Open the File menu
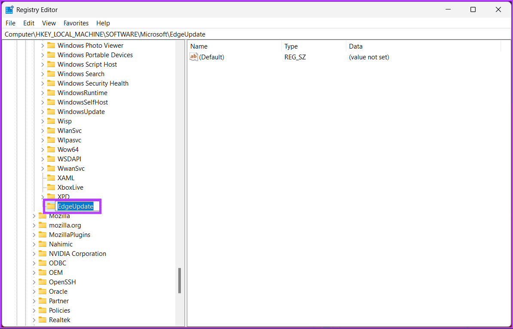The image size is (513, 329). [10, 23]
